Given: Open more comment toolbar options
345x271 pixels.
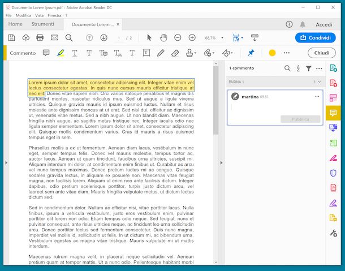Looking at the screenshot, I should point(287,53).
